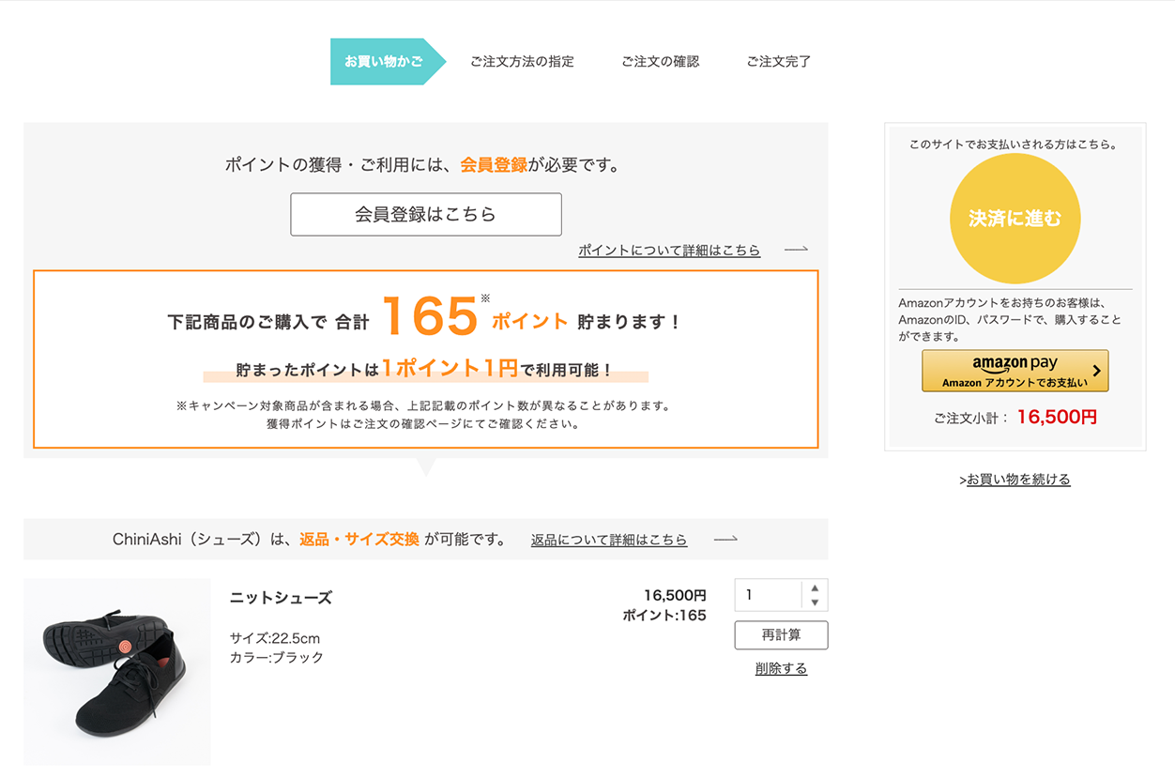Click the arrow beside the points details link
1175x778 pixels.
(x=796, y=250)
